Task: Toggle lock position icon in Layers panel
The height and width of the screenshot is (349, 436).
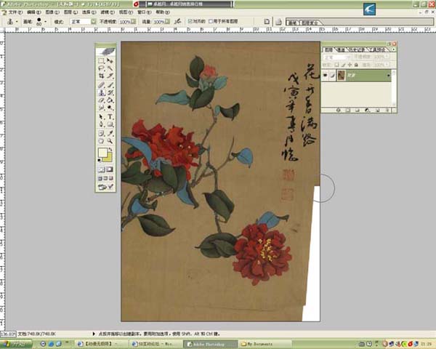Action: tap(350, 65)
